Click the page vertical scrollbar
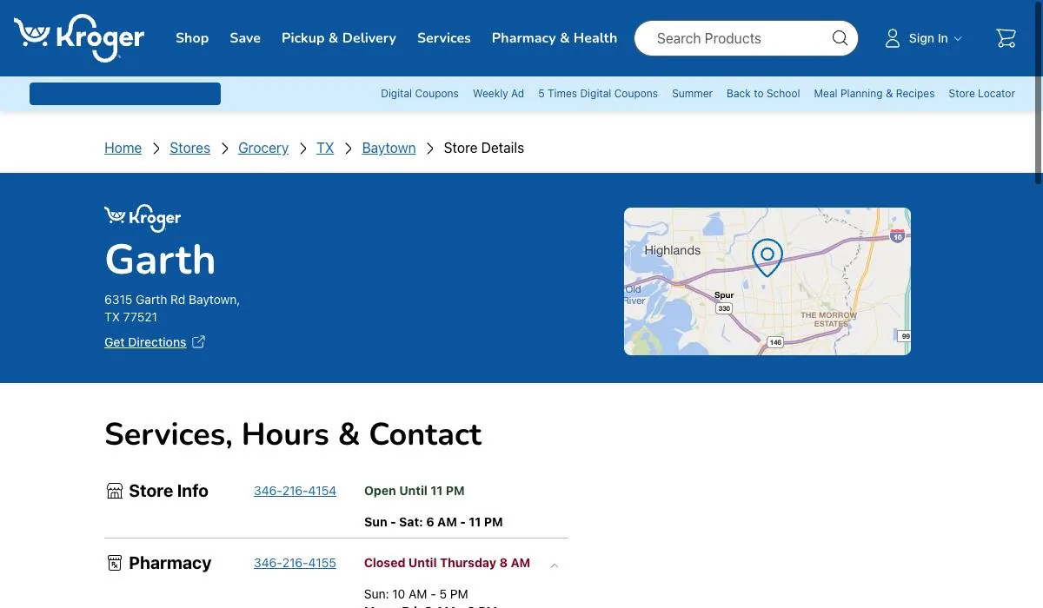 (1039, 92)
